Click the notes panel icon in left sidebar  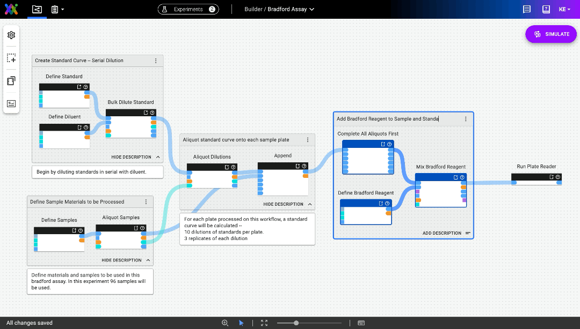tap(11, 103)
